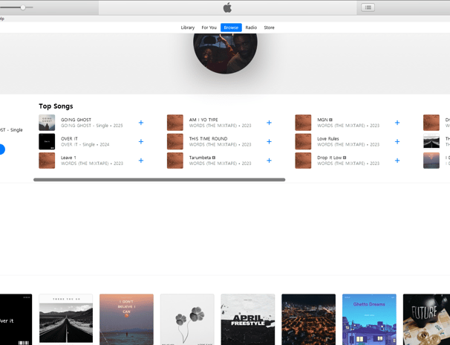The width and height of the screenshot is (450, 345).
Task: Click WORDS (THE MIXTAPE) subtitle under Love Rules
Action: (x=348, y=144)
